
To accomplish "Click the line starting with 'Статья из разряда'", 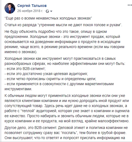I will 63,25.
